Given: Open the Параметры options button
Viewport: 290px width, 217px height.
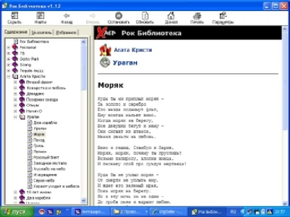Looking at the screenshot, I should (223, 18).
